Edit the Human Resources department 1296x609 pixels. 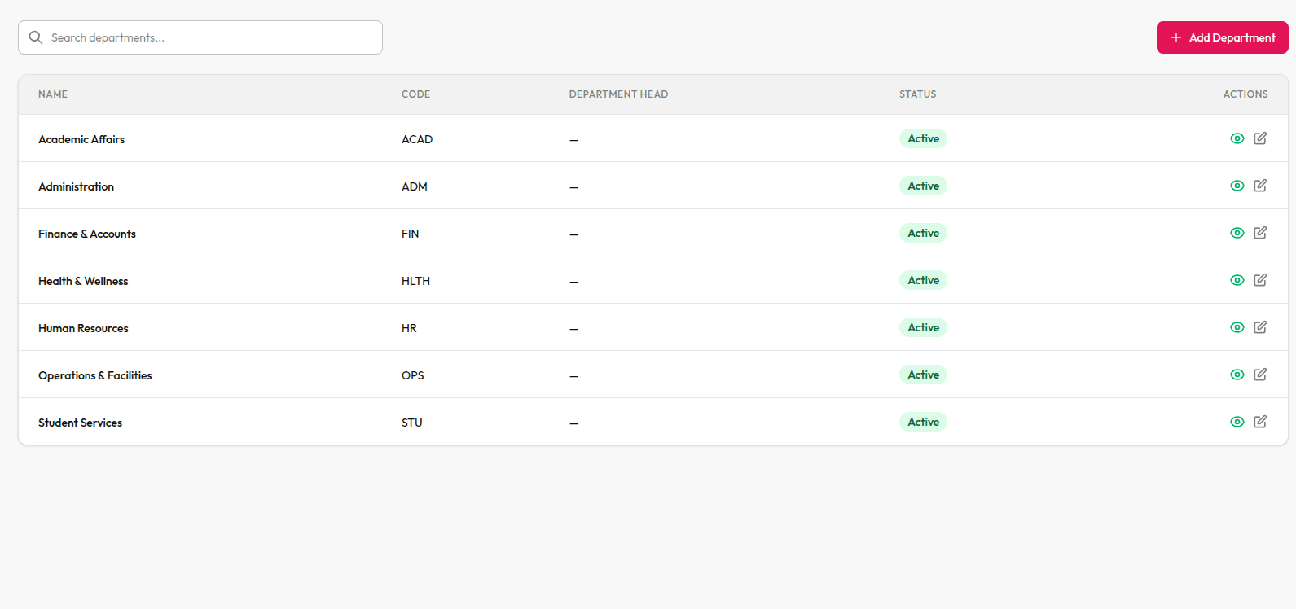click(x=1260, y=327)
